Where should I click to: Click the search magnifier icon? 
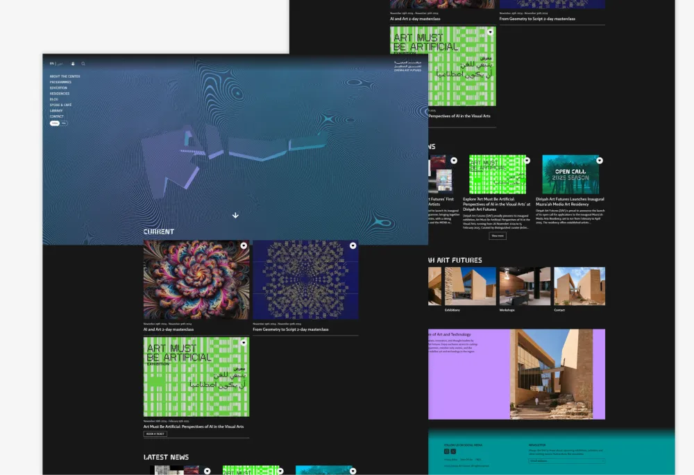pyautogui.click(x=83, y=64)
